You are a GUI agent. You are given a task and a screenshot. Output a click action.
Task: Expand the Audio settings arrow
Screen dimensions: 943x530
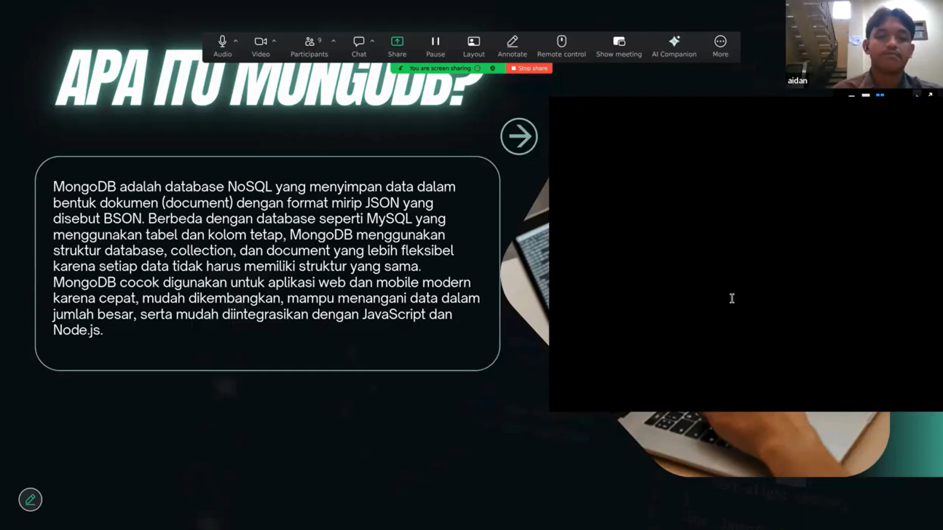[236, 41]
